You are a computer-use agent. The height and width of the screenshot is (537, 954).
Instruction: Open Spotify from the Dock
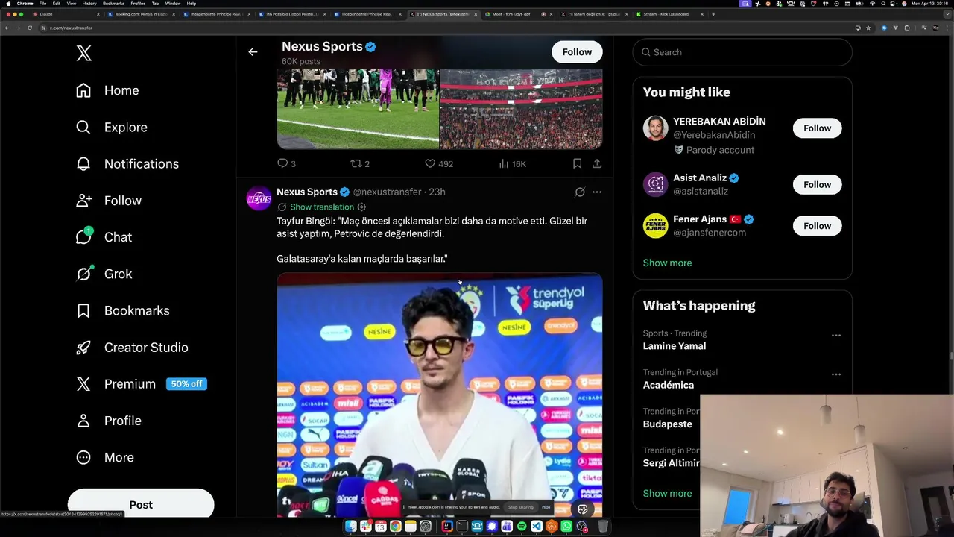(522, 527)
